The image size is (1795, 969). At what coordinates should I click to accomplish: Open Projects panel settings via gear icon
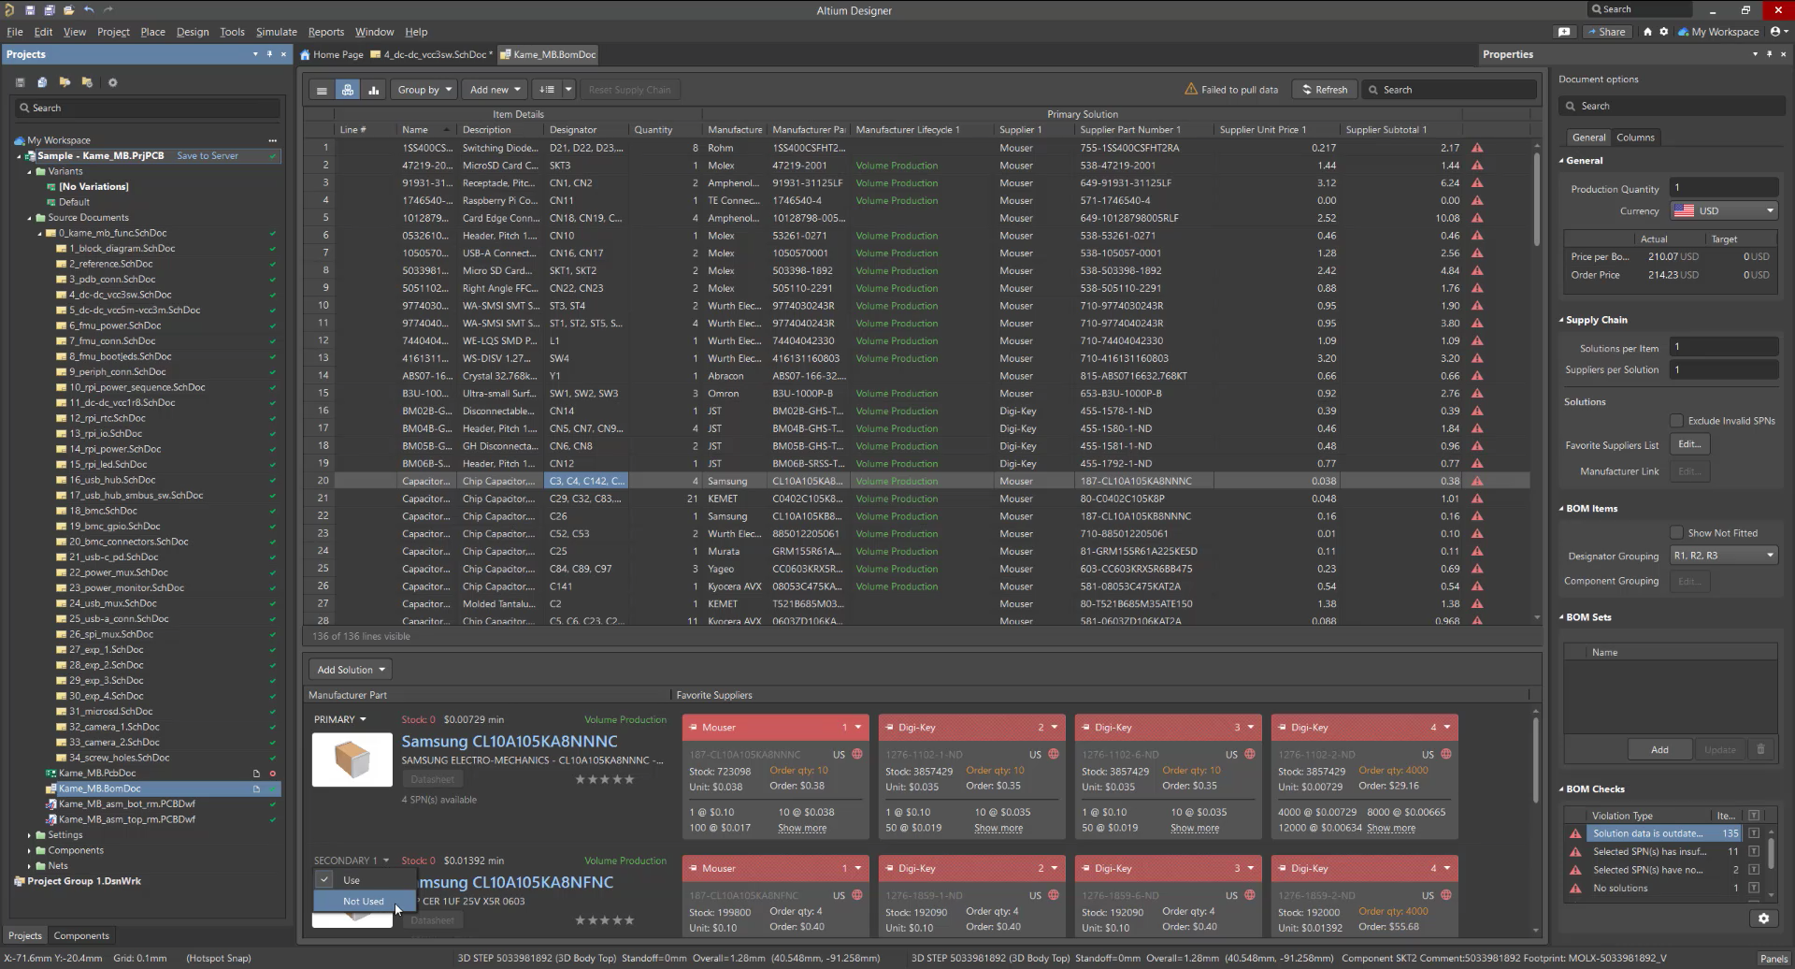pos(112,82)
